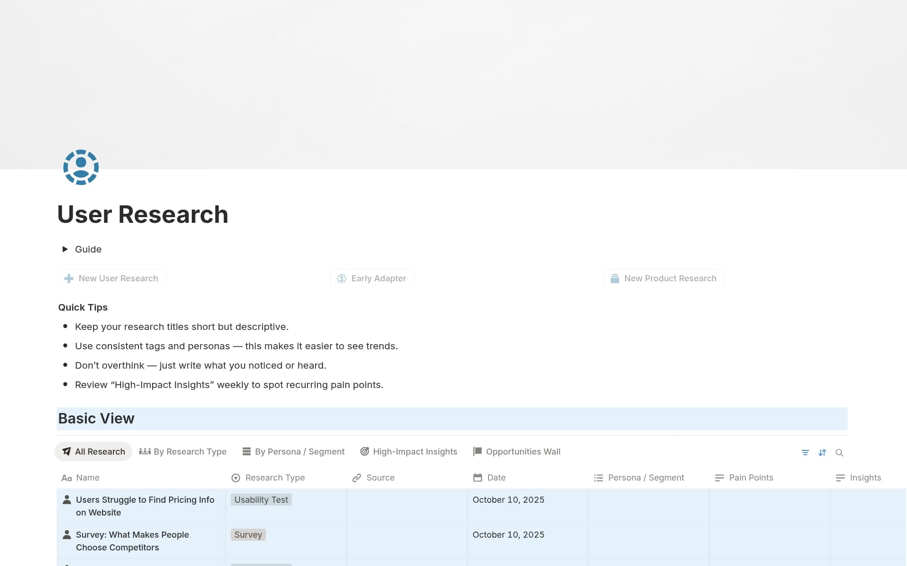Click the Early Adapter button
907x566 pixels.
[x=372, y=278]
